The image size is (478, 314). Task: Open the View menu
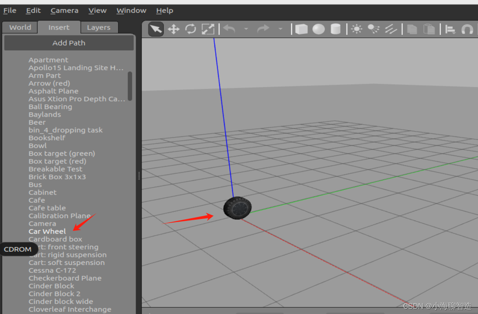[x=97, y=10]
